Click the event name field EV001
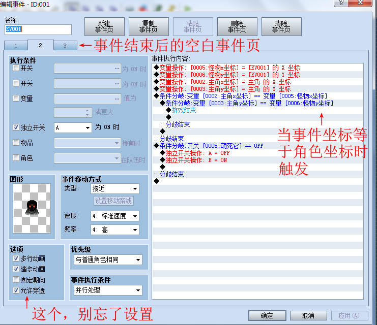 click(x=38, y=29)
